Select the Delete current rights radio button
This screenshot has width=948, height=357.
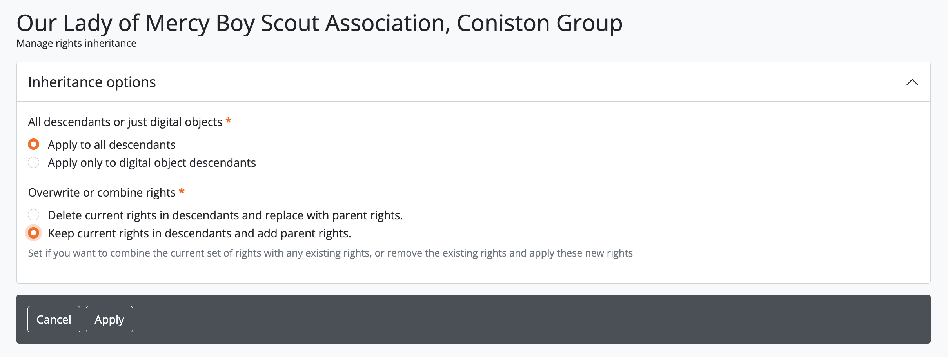[34, 215]
